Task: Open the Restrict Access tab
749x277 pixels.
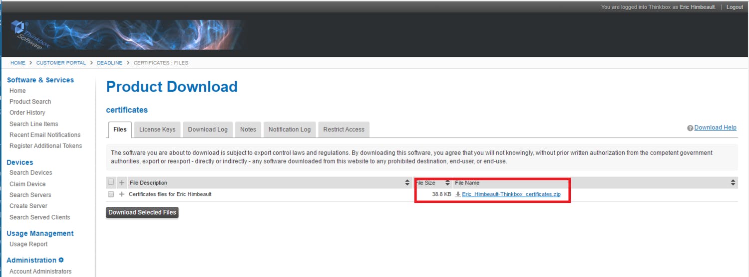Action: tap(344, 130)
